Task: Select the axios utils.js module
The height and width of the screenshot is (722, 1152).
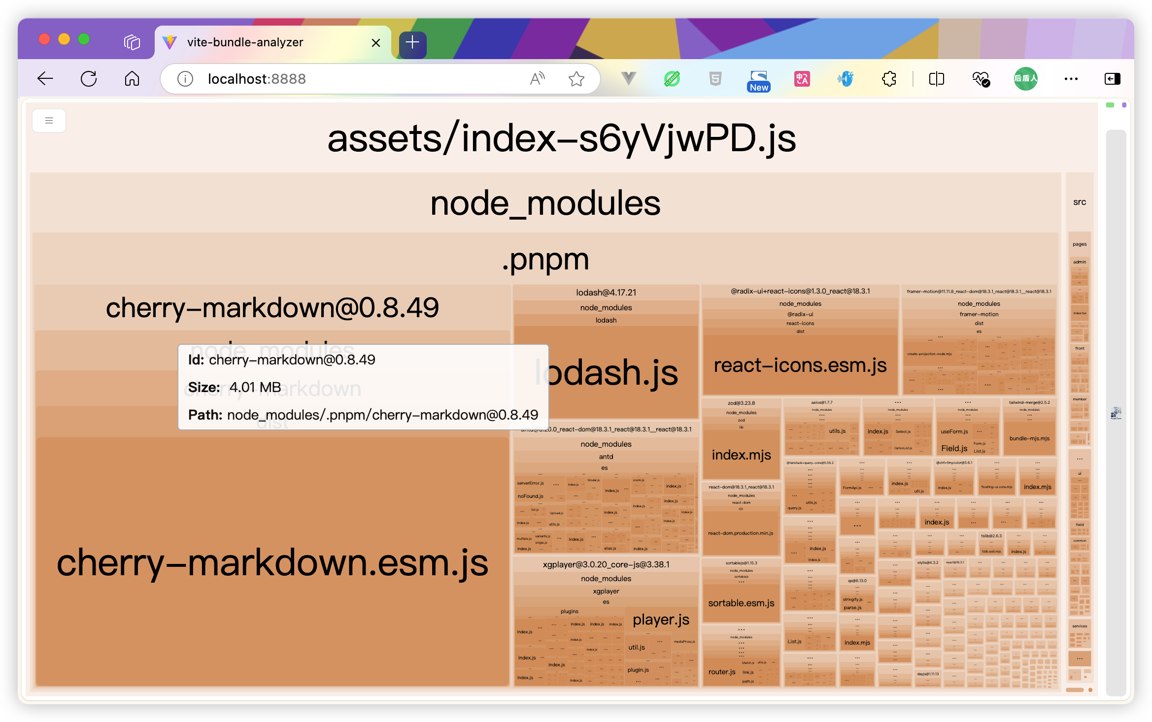Action: 837,431
